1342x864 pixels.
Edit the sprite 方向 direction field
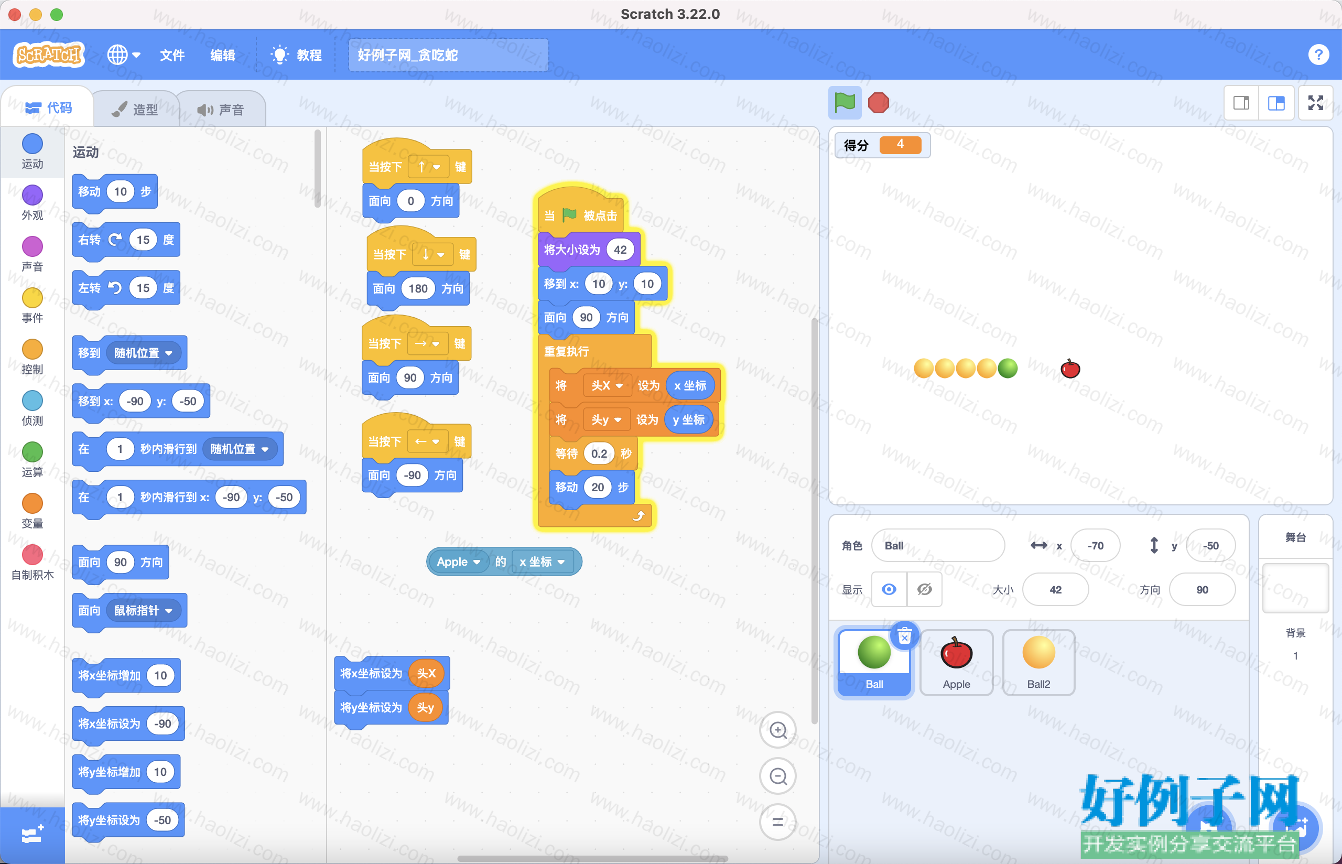click(x=1202, y=589)
